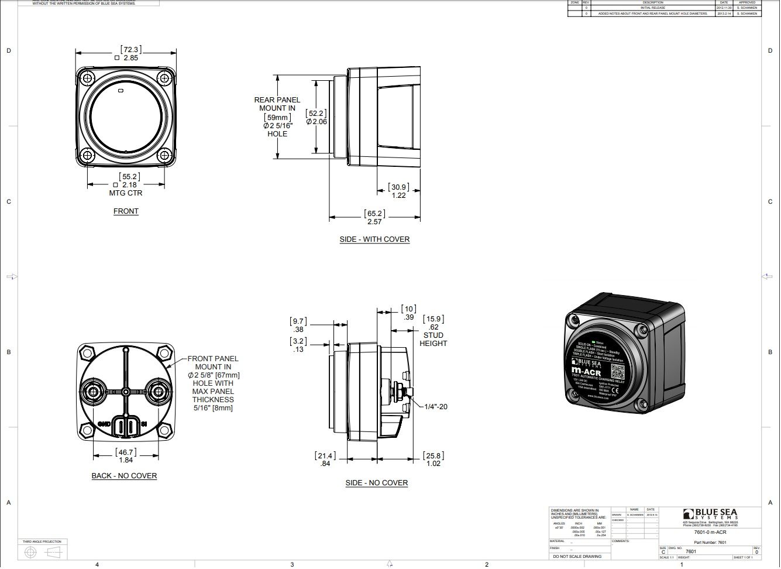Click the CE mark on the product label
The height and width of the screenshot is (569, 781).
(x=615, y=390)
